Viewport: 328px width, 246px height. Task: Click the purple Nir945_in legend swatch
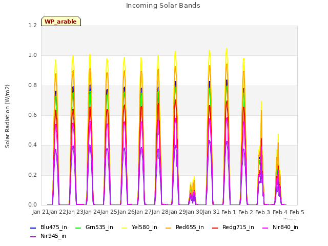tap(33, 237)
